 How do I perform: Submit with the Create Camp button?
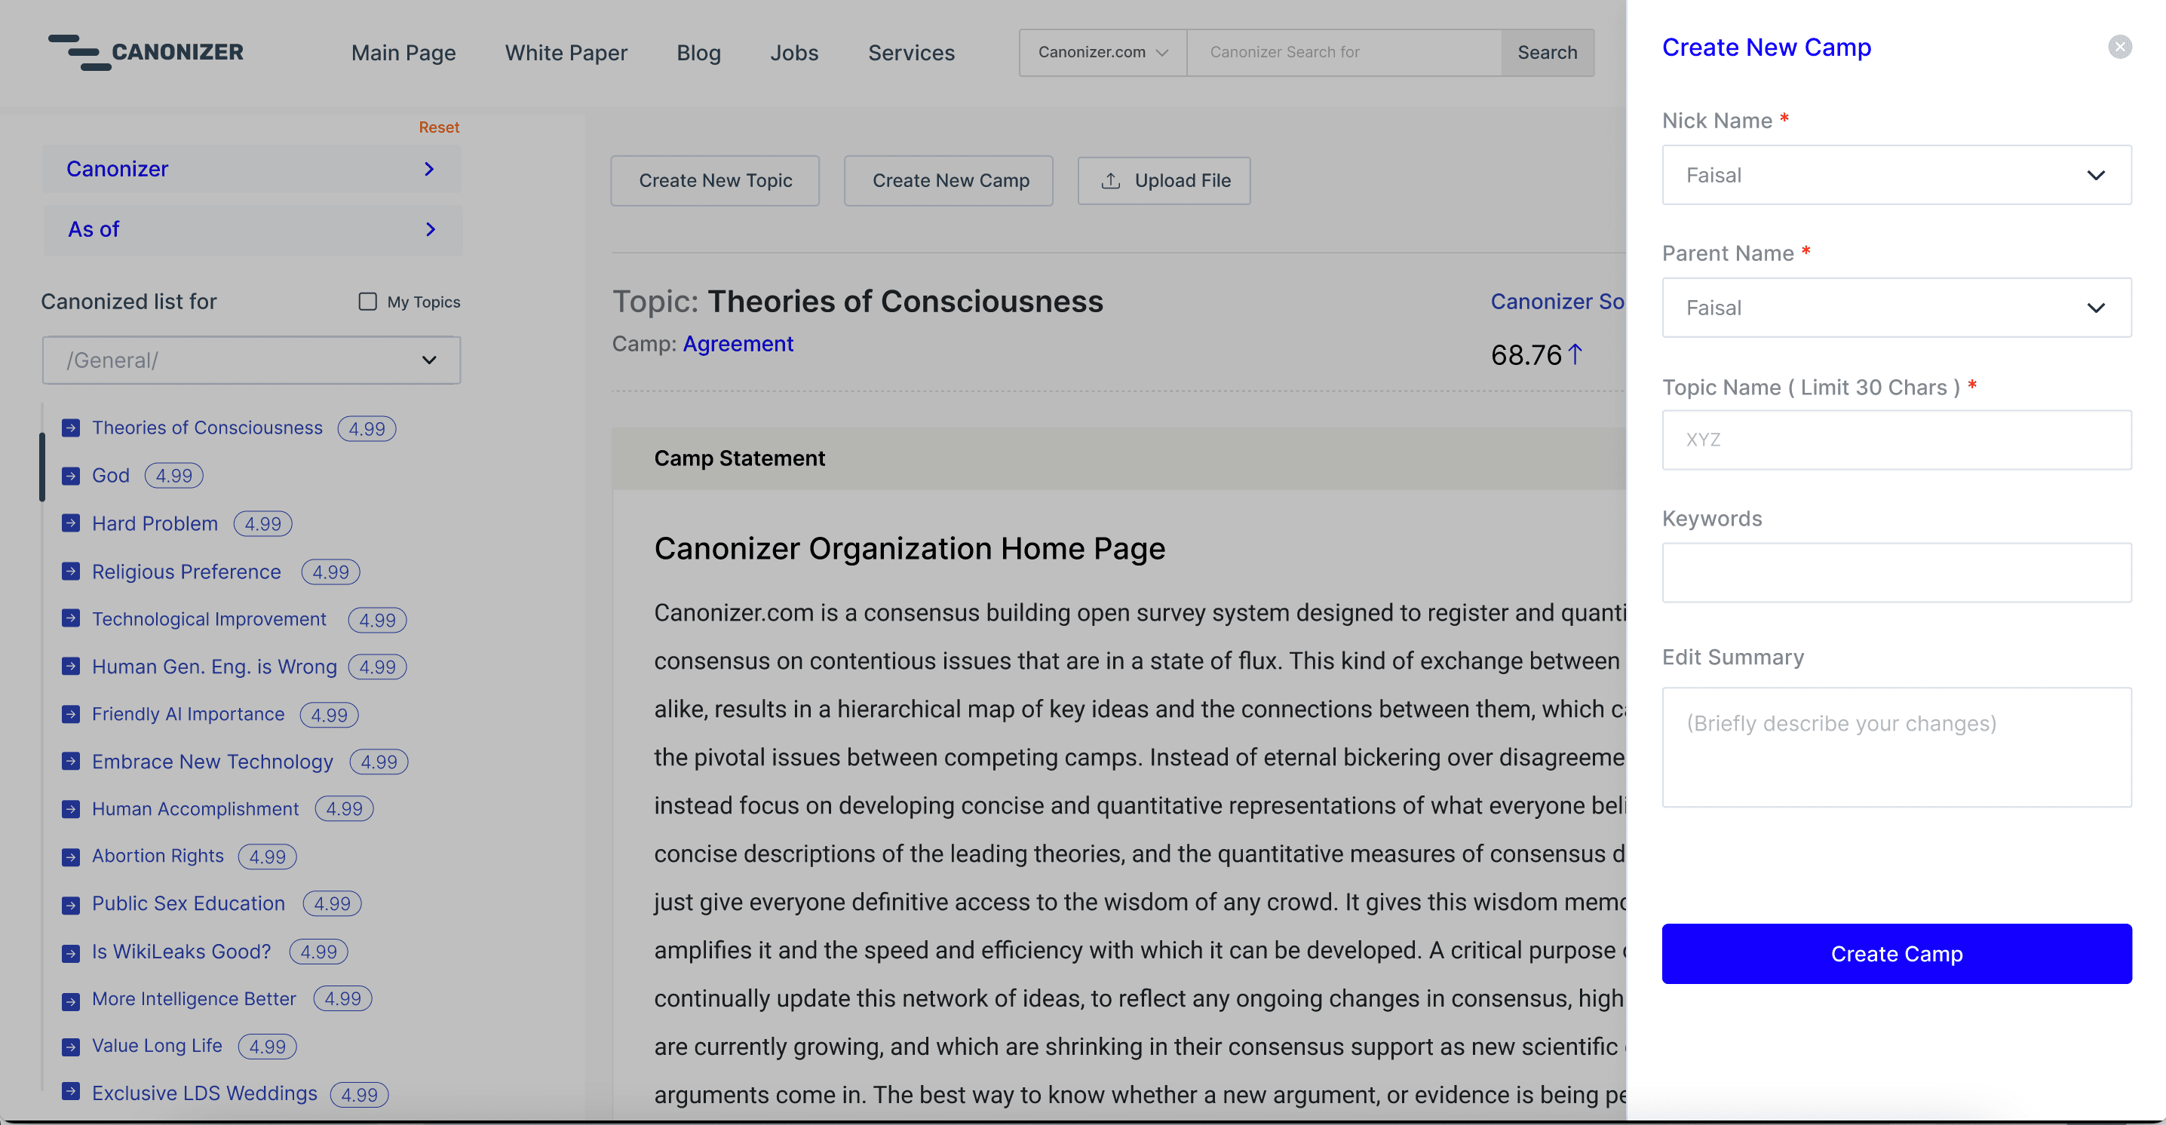pos(1896,954)
